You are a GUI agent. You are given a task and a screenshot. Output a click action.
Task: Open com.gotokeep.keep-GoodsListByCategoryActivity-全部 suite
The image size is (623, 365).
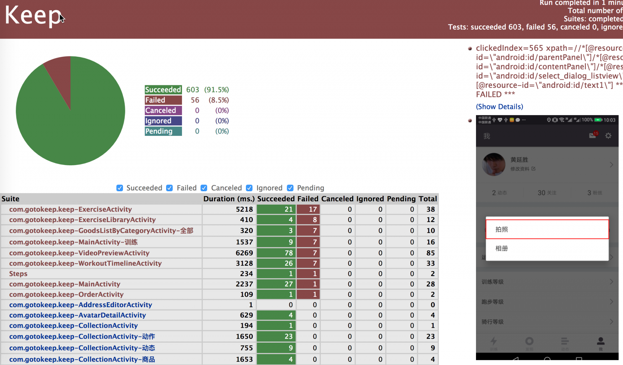tap(101, 230)
